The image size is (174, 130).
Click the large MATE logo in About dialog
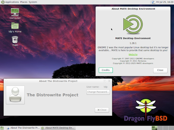click(133, 24)
